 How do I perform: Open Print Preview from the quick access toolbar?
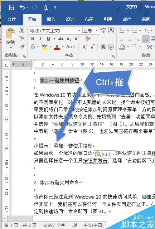tap(45, 7)
